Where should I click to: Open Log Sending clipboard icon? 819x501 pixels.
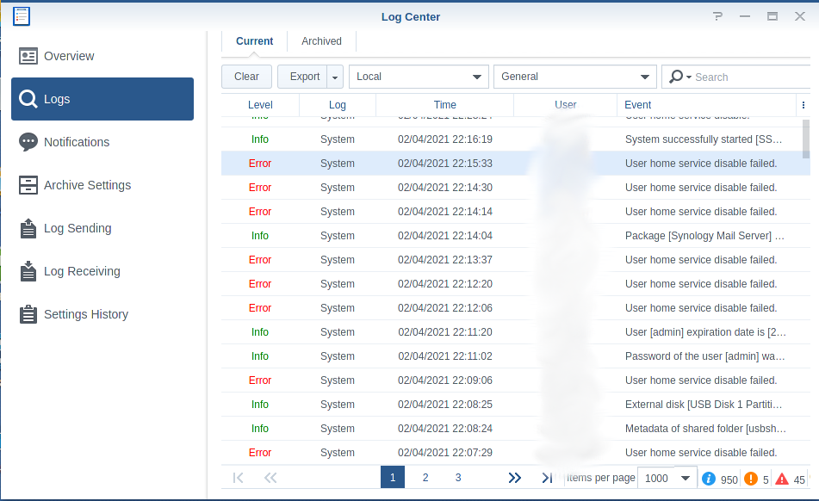click(28, 228)
